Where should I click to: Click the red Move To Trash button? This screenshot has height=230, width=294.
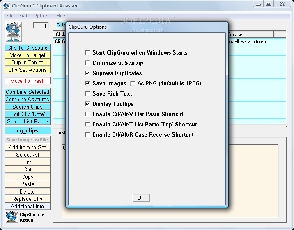28,81
